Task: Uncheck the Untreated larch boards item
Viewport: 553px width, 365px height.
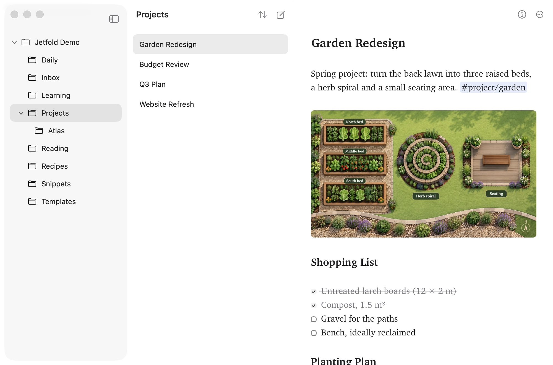Action: 314,291
